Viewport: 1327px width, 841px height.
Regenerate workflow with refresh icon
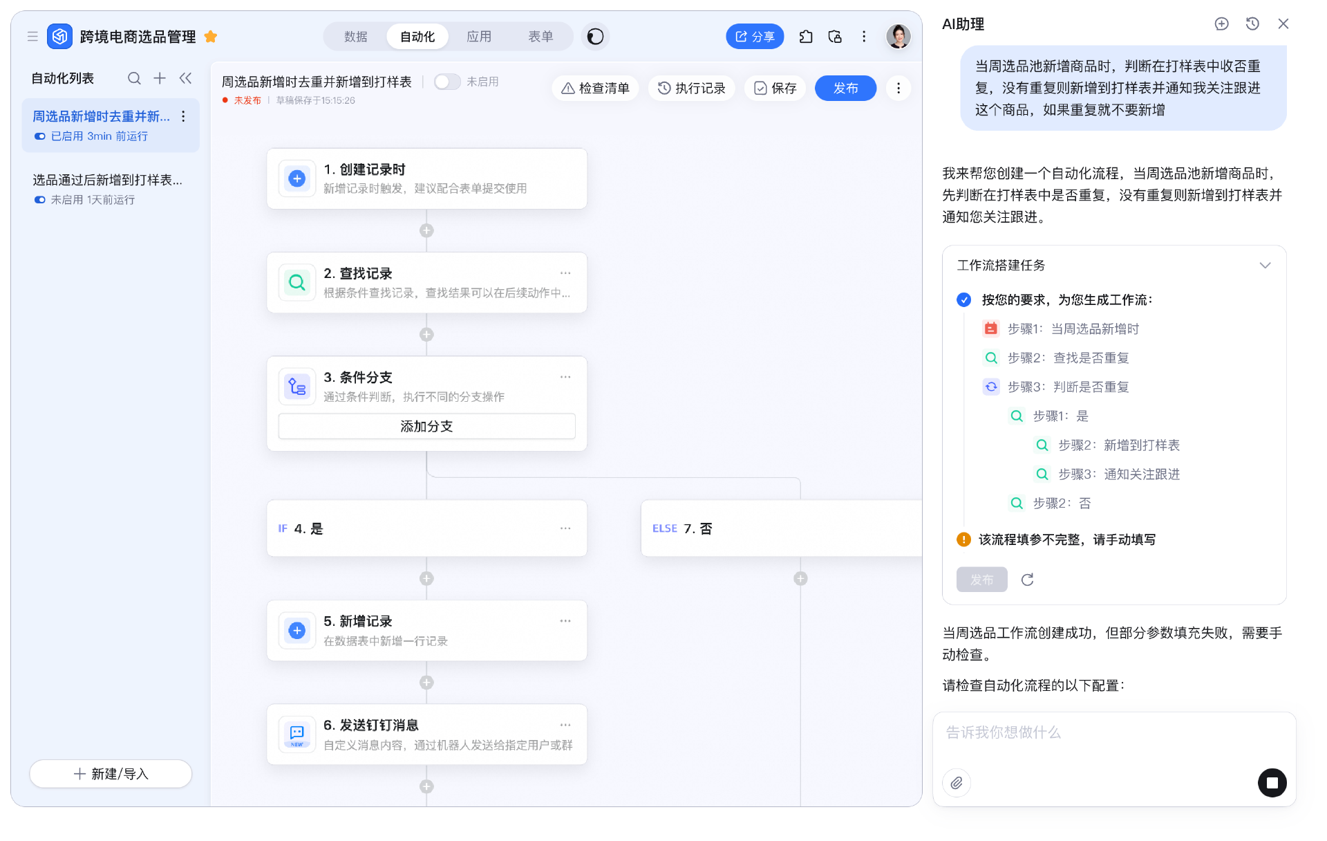(1027, 580)
